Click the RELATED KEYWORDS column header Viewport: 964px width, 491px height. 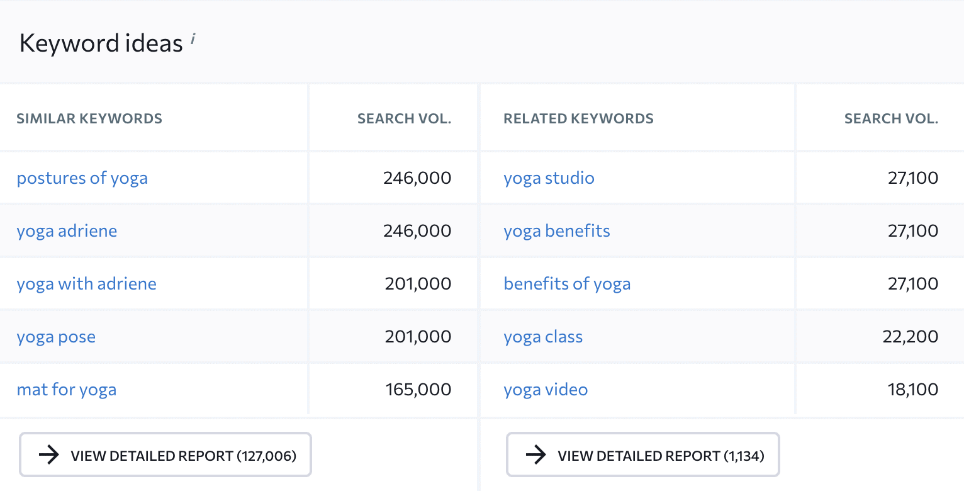[578, 118]
